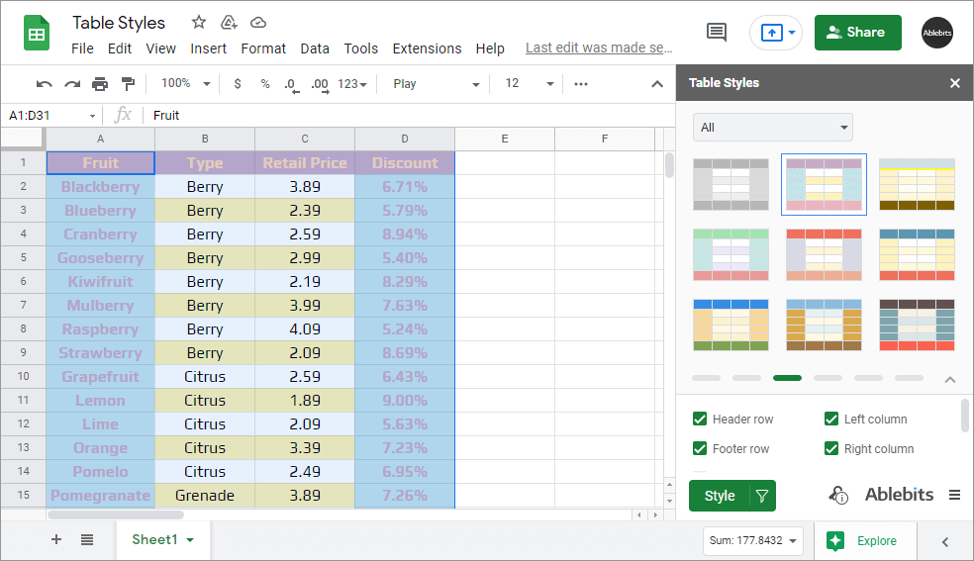This screenshot has height=561, width=974.
Task: Open the Edit menu
Action: (119, 48)
